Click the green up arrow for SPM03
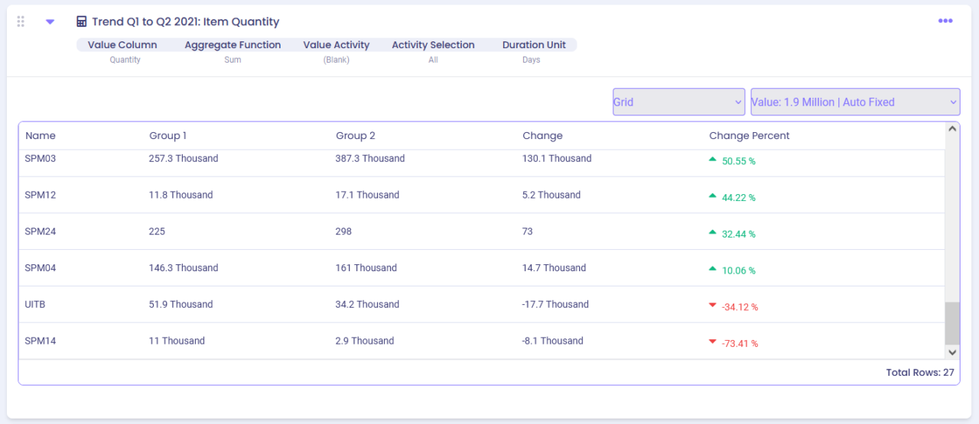Image resolution: width=979 pixels, height=424 pixels. point(713,160)
